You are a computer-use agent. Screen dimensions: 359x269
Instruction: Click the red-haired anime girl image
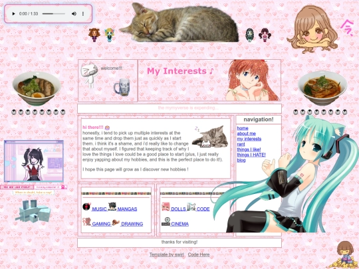tap(253, 80)
